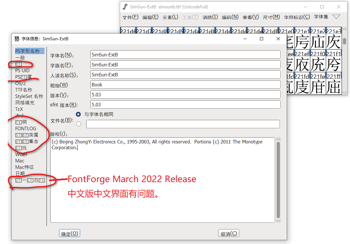The image size is (350, 244).
Task: Select the FONTLOG category
Action: 26,128
